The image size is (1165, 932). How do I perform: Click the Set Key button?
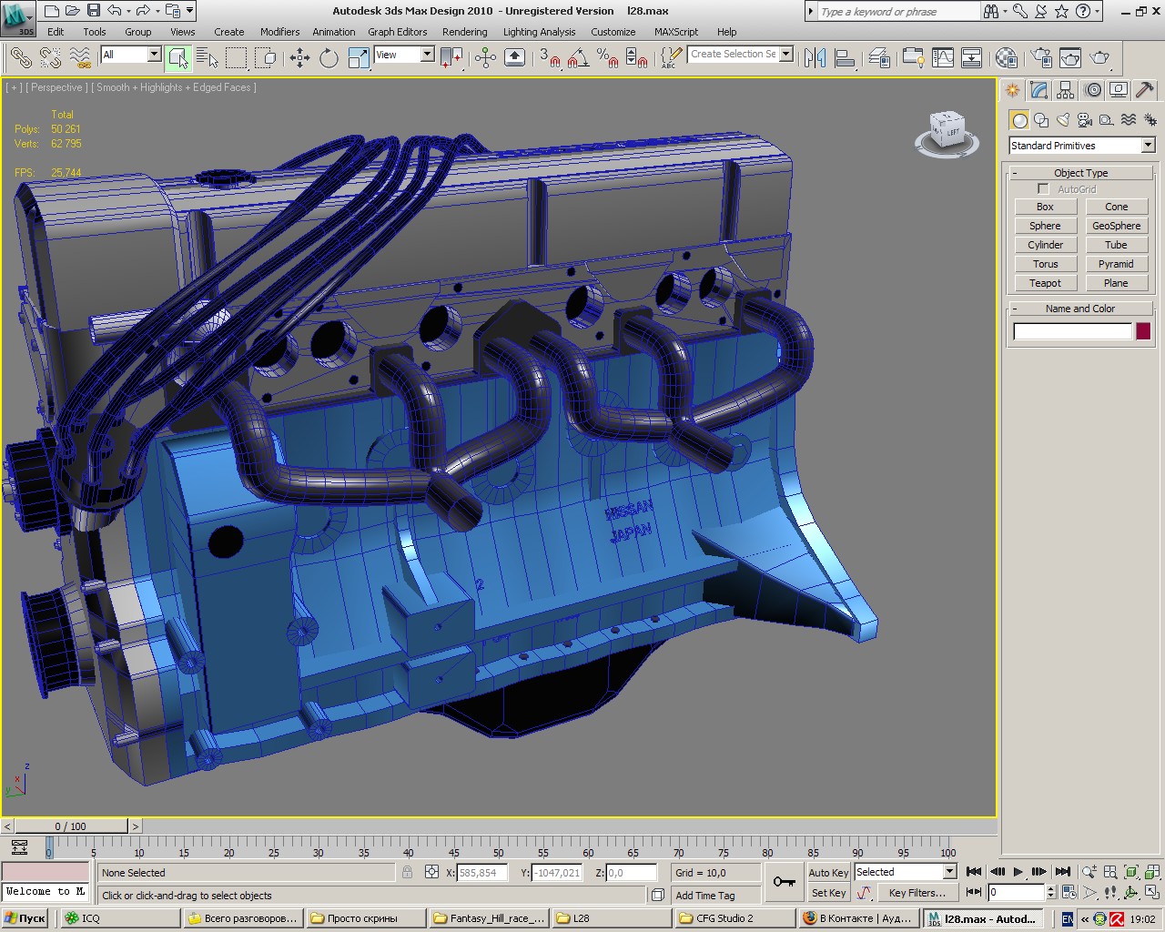828,893
